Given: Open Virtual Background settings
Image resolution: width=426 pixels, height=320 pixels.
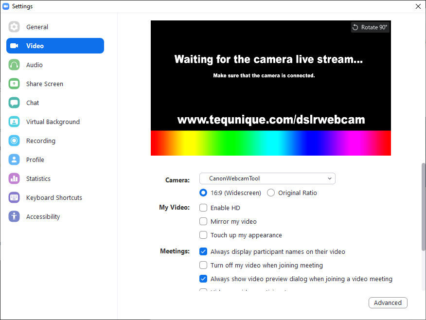Looking at the screenshot, I should [x=53, y=122].
